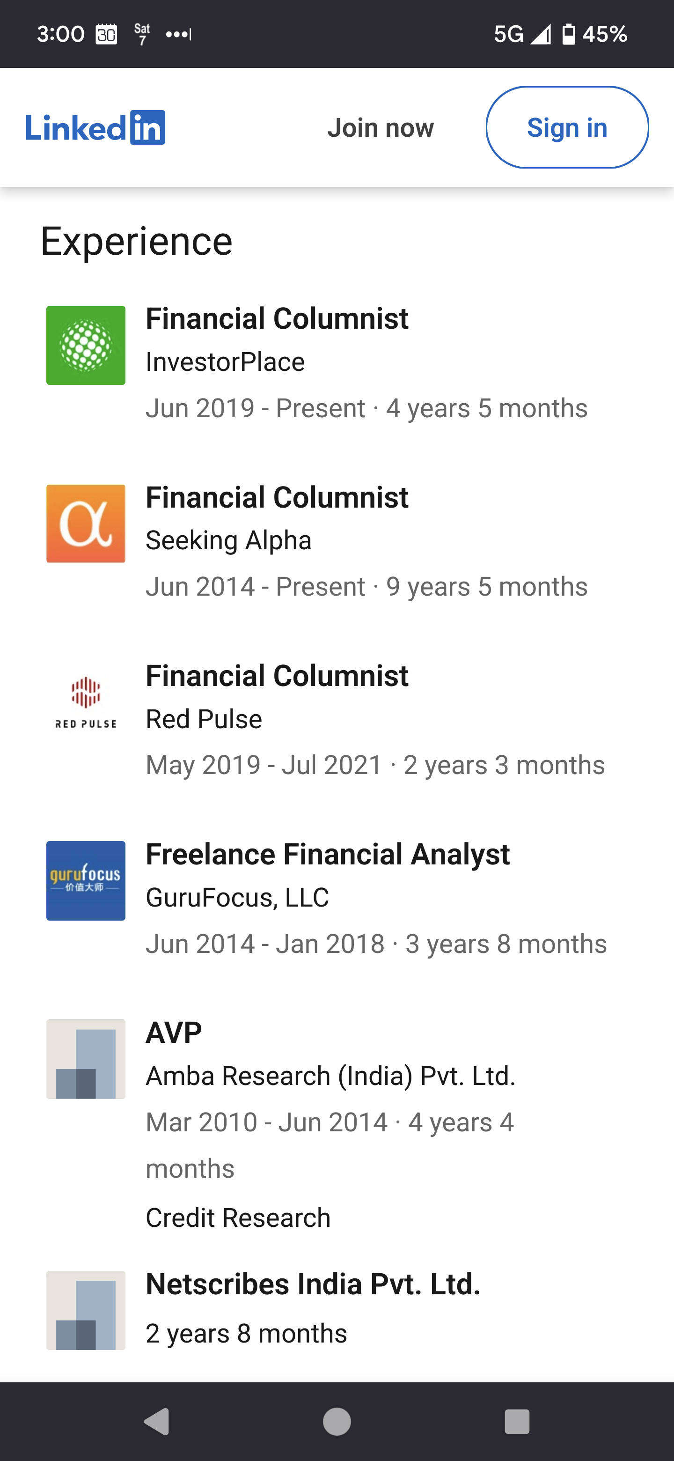Click the Sign in button
This screenshot has height=1461, width=674.
(567, 128)
